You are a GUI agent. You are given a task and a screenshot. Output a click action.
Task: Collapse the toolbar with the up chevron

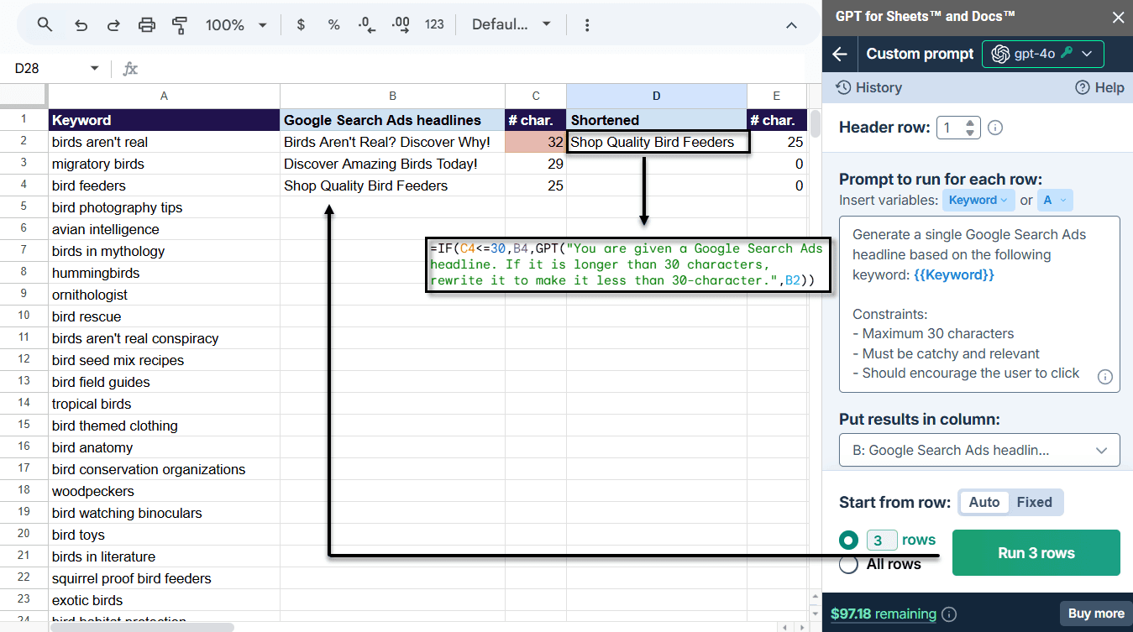pos(791,25)
